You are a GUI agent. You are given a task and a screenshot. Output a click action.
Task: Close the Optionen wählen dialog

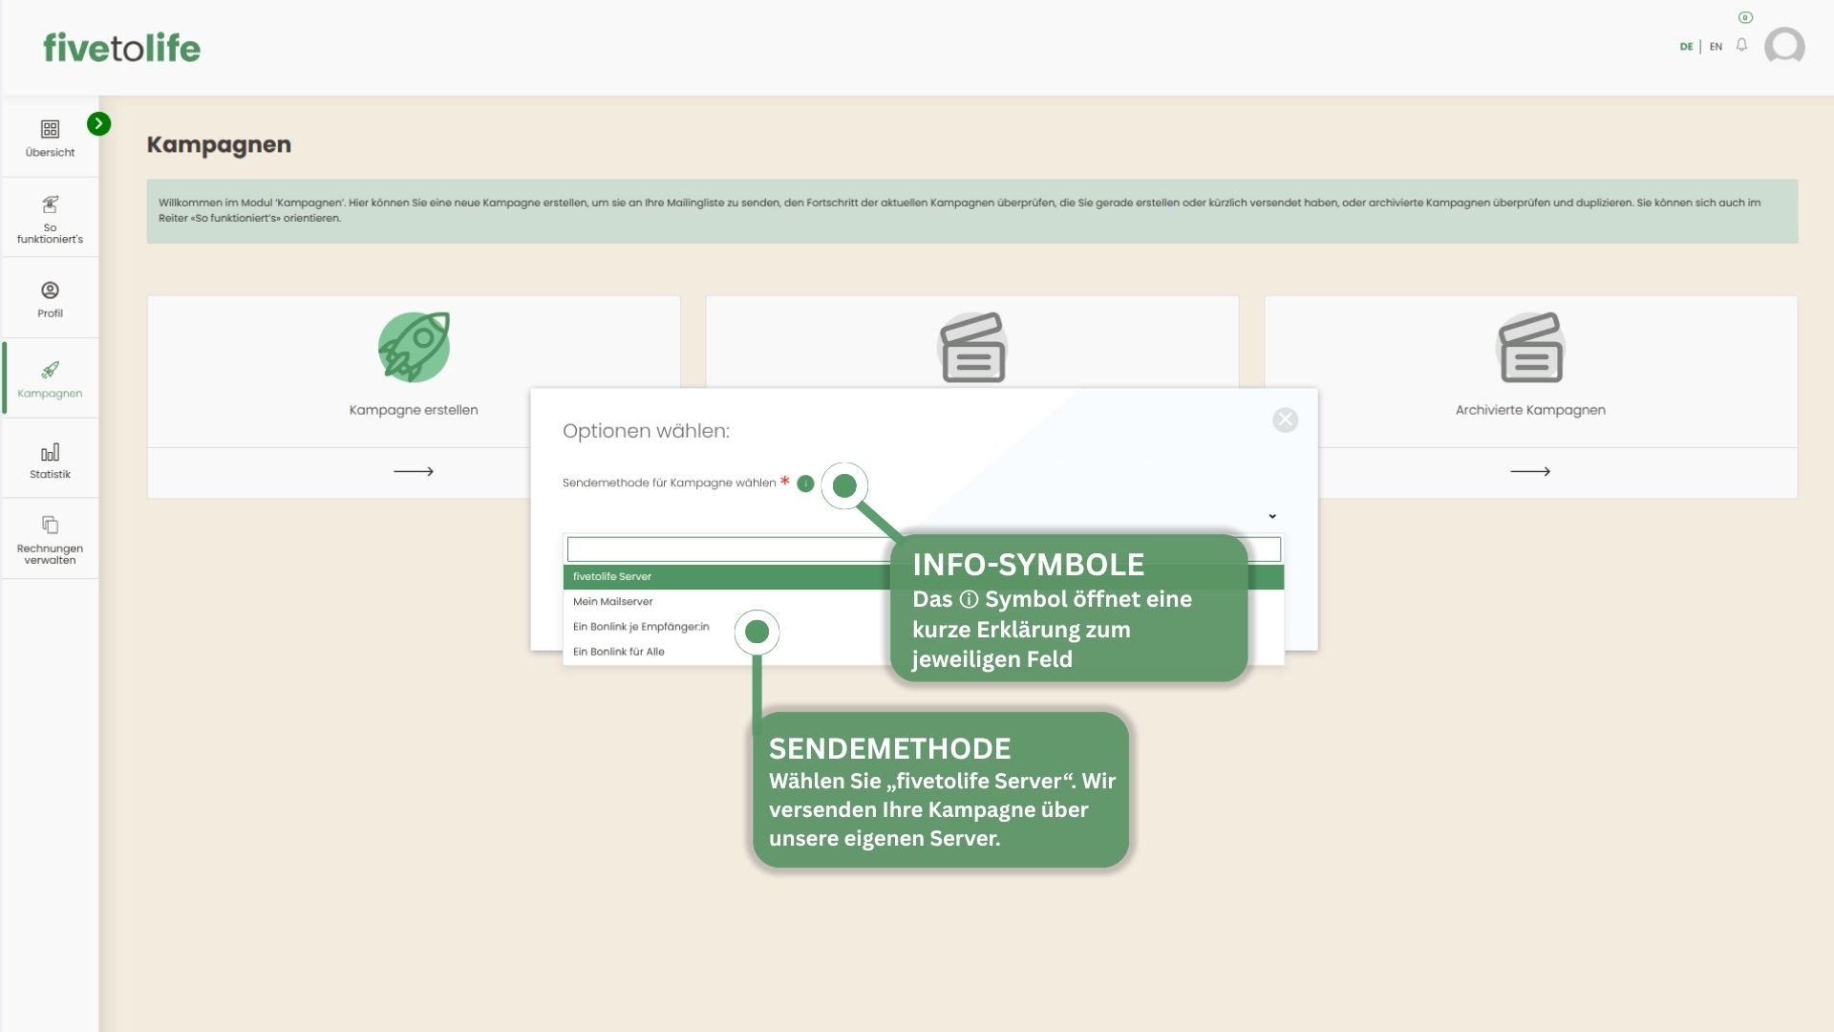(x=1285, y=419)
